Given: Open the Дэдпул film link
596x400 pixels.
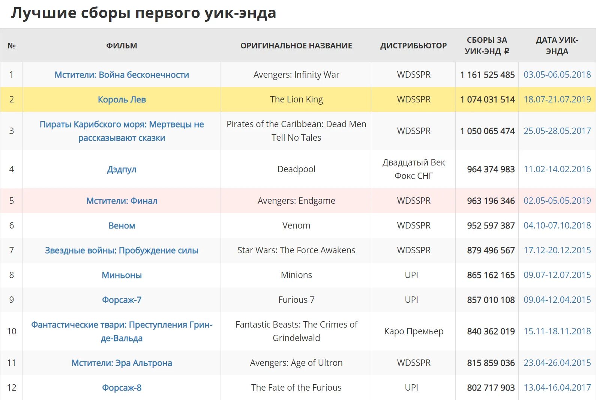Looking at the screenshot, I should point(122,169).
